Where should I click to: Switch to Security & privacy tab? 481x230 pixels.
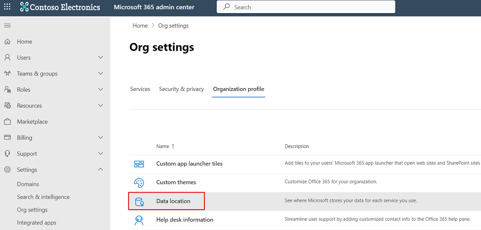point(181,89)
